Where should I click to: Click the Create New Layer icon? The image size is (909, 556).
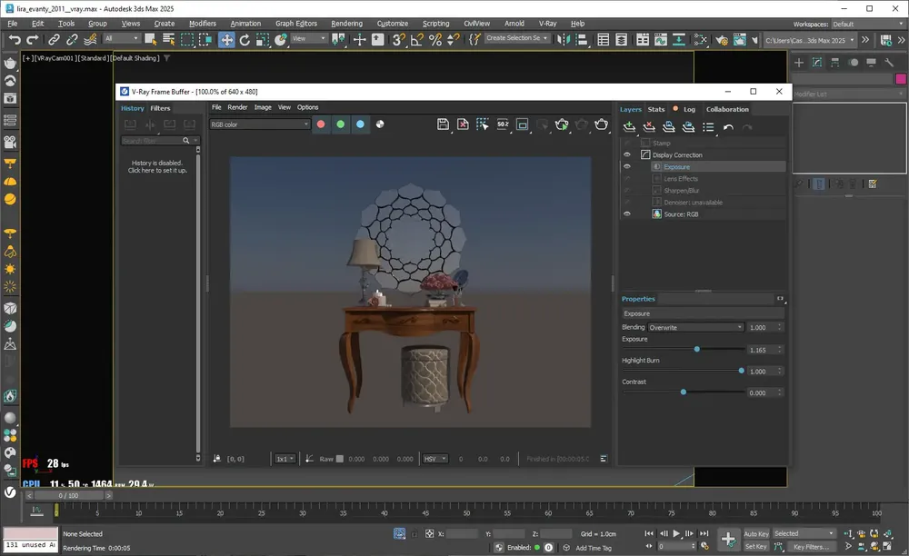(629, 127)
